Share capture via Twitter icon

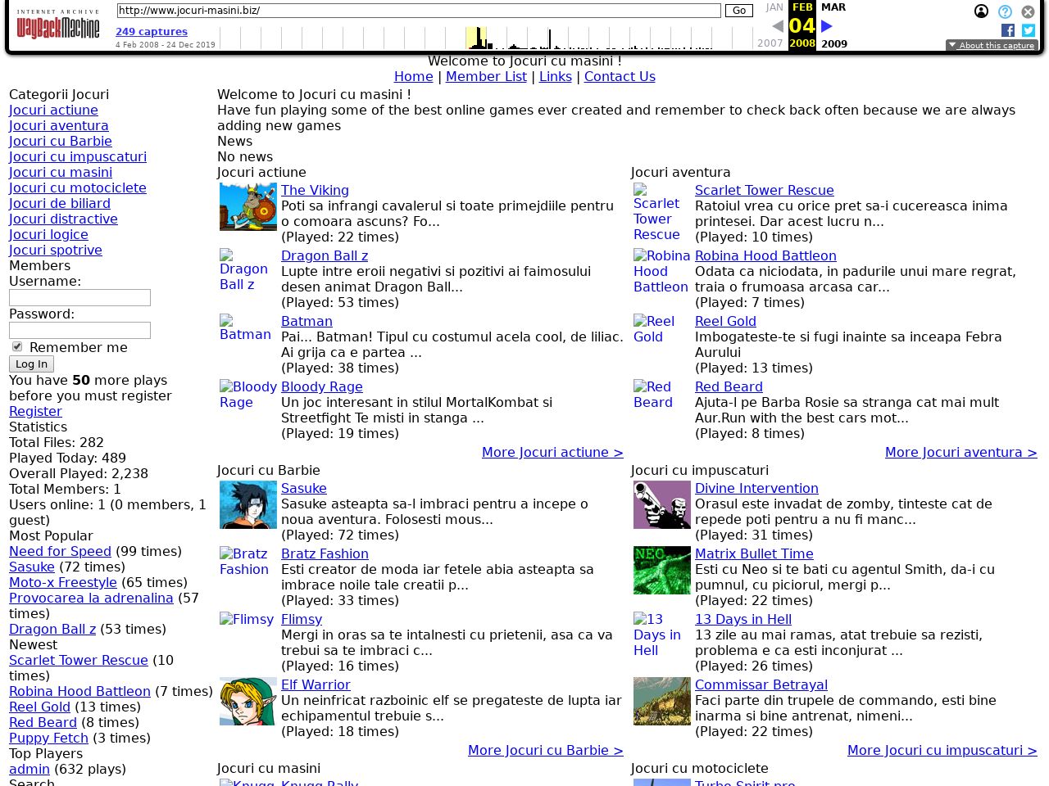click(x=1028, y=30)
